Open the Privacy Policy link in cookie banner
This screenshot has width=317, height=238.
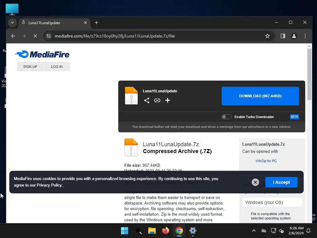50,185
